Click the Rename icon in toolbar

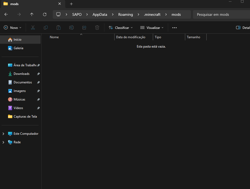(x=71, y=28)
